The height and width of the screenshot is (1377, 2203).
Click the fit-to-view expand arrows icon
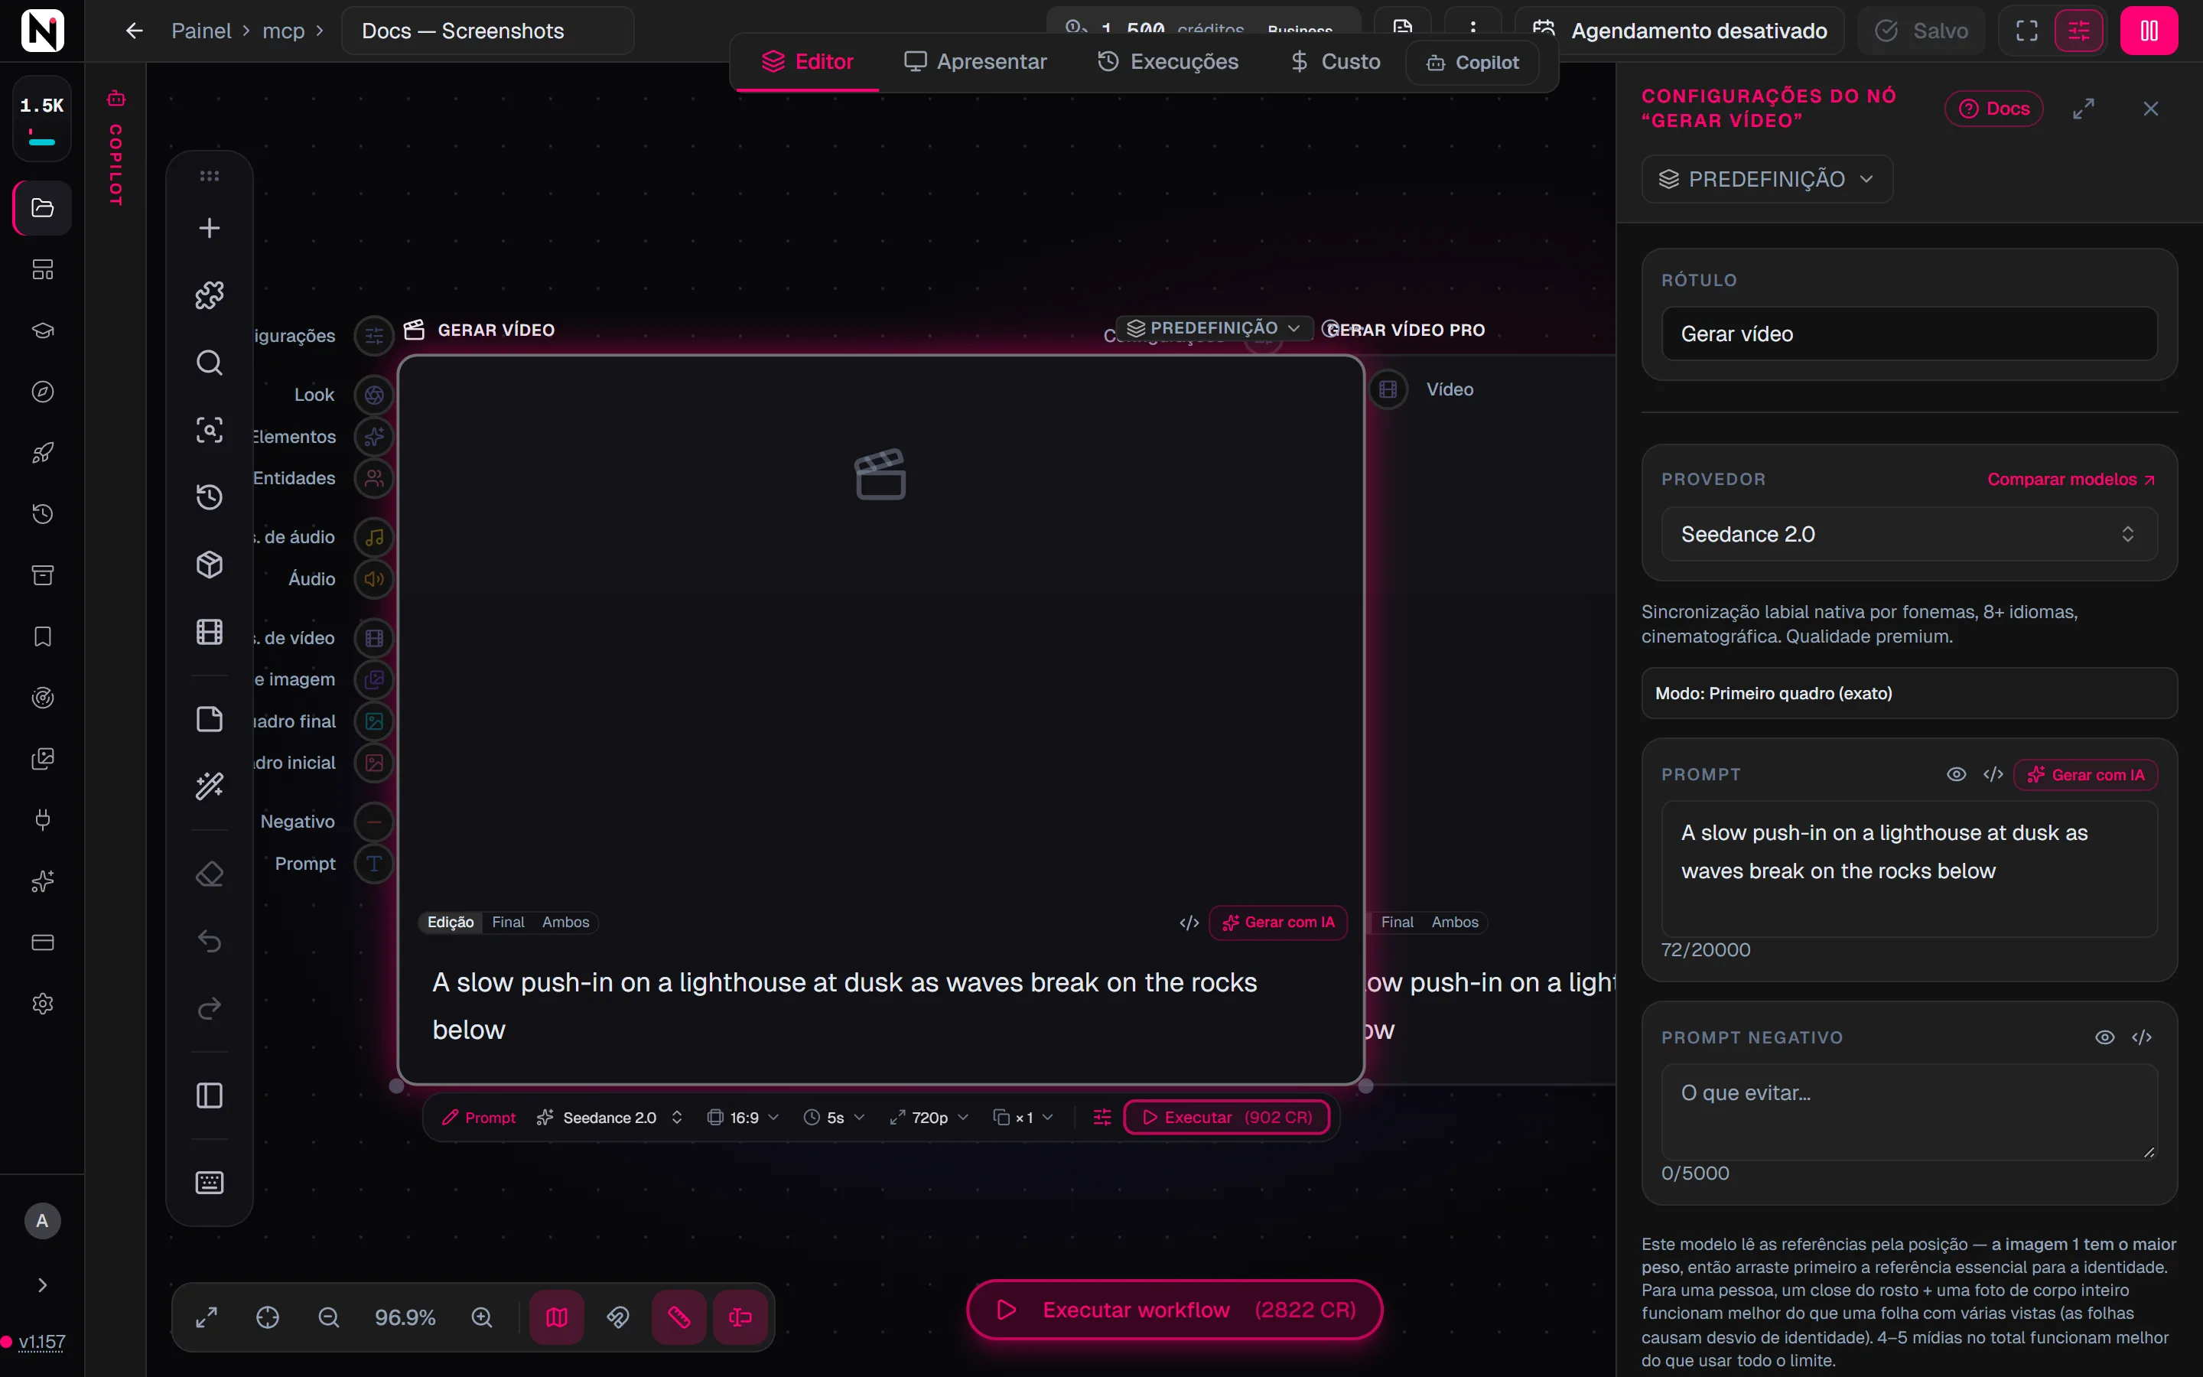[207, 1318]
